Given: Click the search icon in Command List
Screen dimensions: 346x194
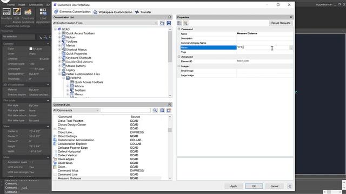Looking at the screenshot, I should pyautogui.click(x=155, y=110).
